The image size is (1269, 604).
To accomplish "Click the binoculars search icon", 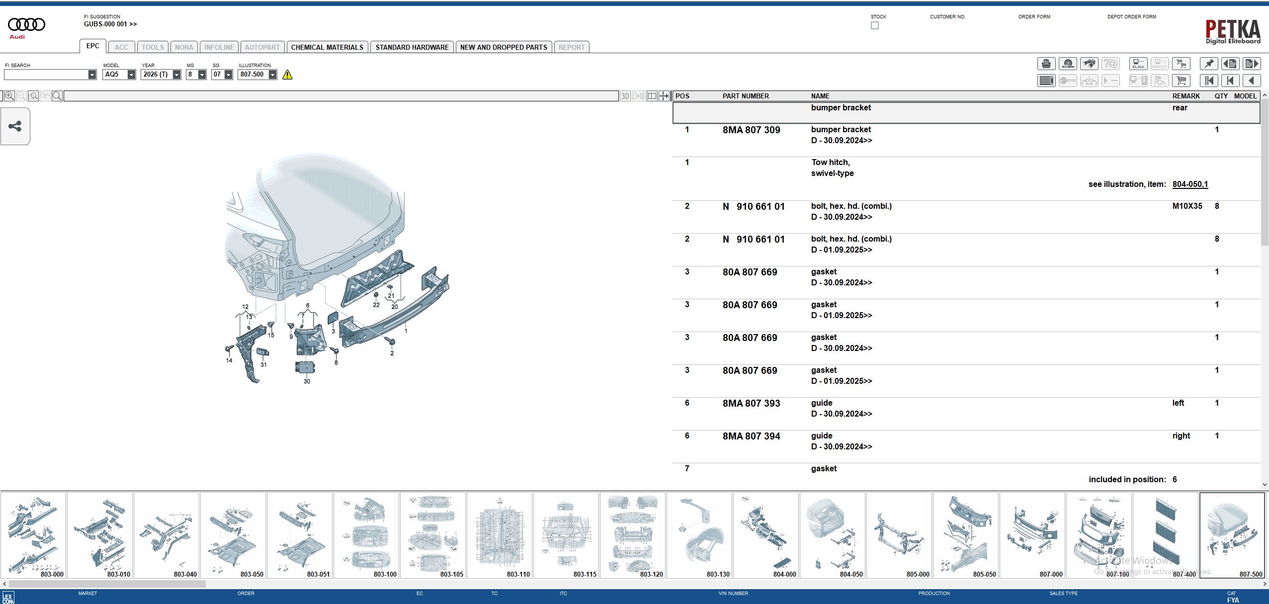I will [1089, 64].
